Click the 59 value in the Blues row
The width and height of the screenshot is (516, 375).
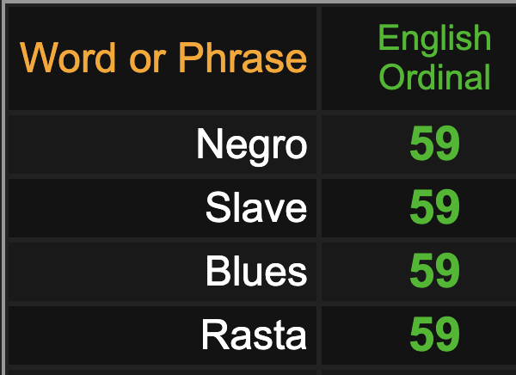click(x=434, y=271)
